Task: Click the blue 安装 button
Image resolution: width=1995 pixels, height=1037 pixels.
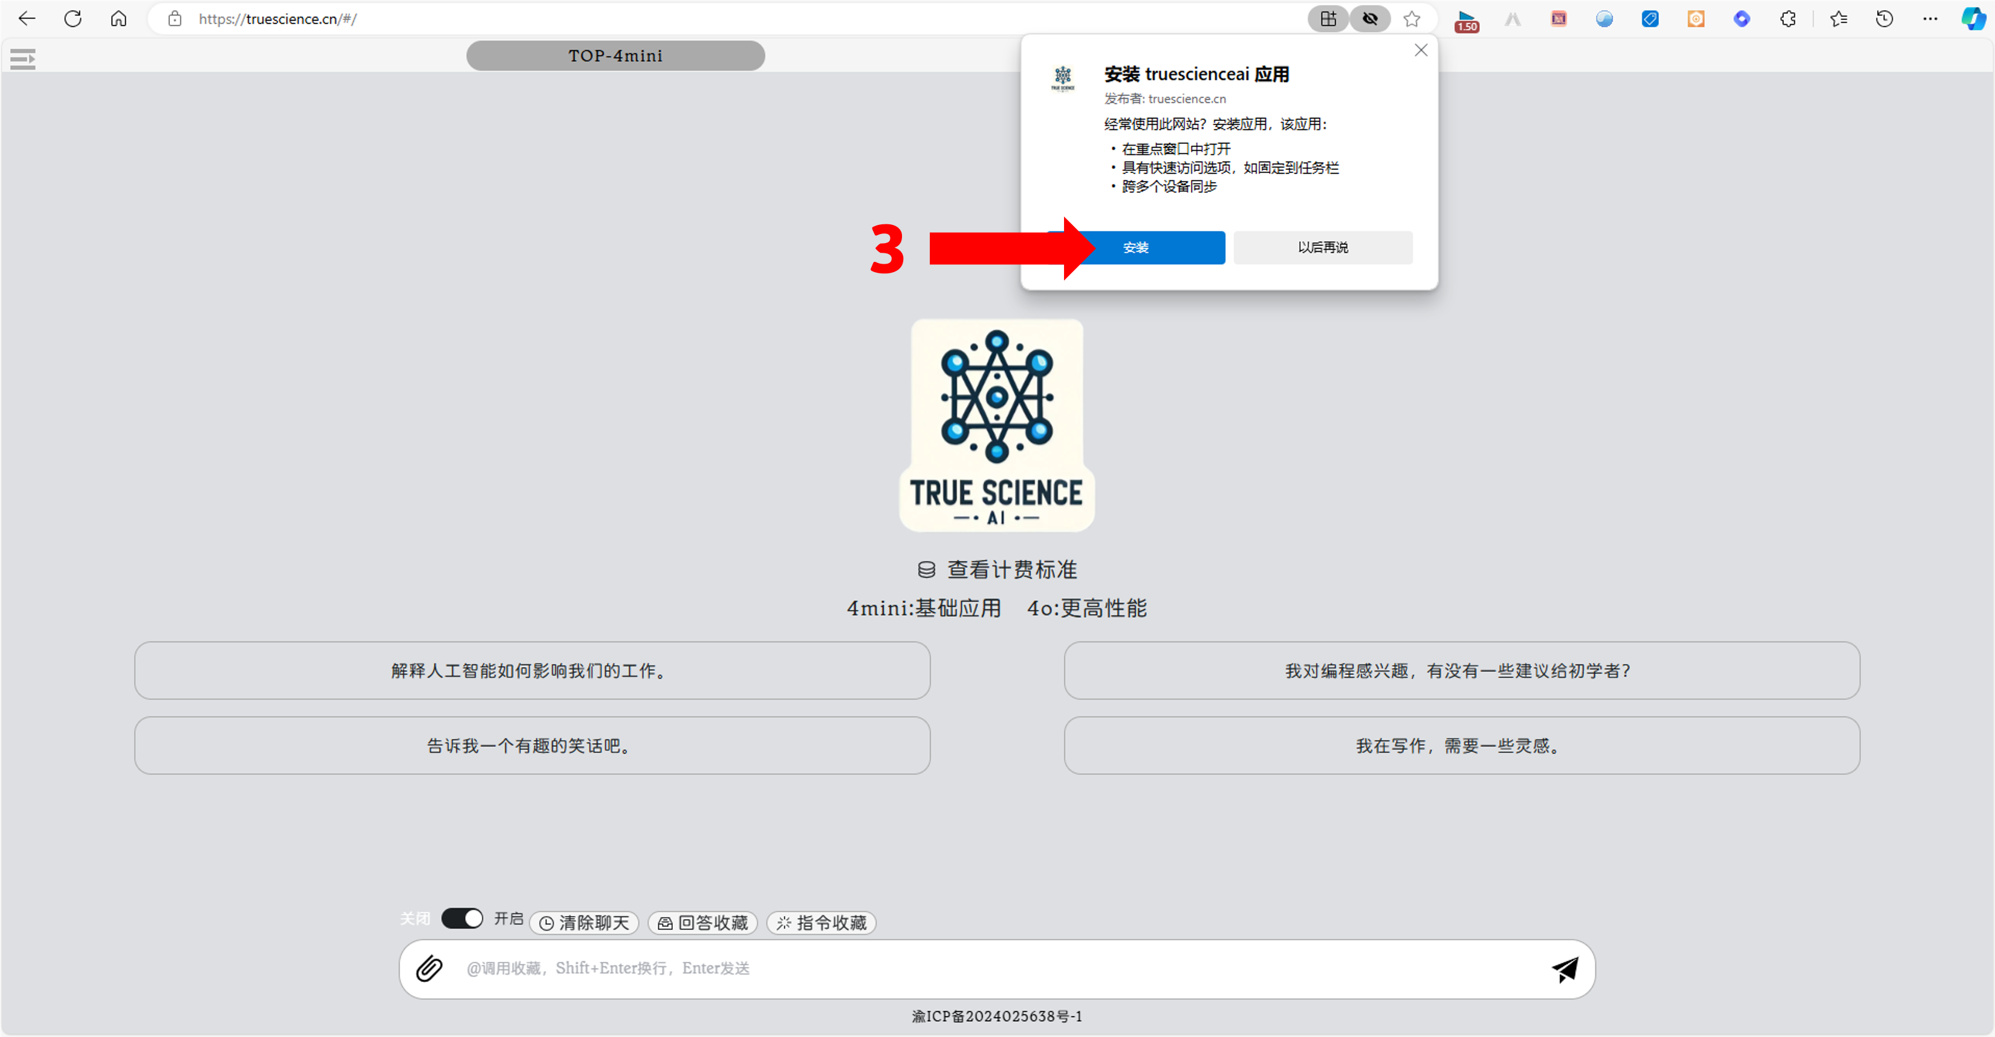Action: [1136, 248]
